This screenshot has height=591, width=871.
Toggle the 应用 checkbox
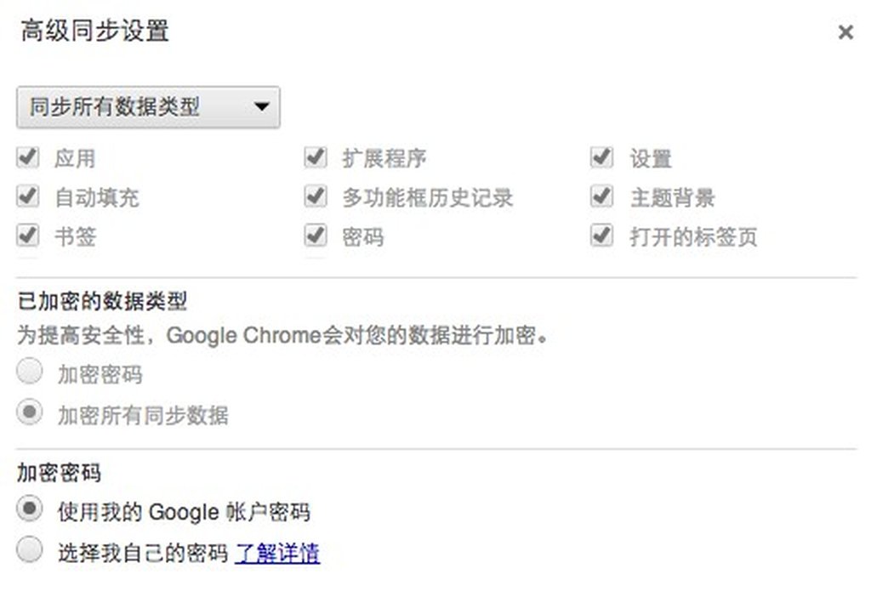[x=28, y=157]
